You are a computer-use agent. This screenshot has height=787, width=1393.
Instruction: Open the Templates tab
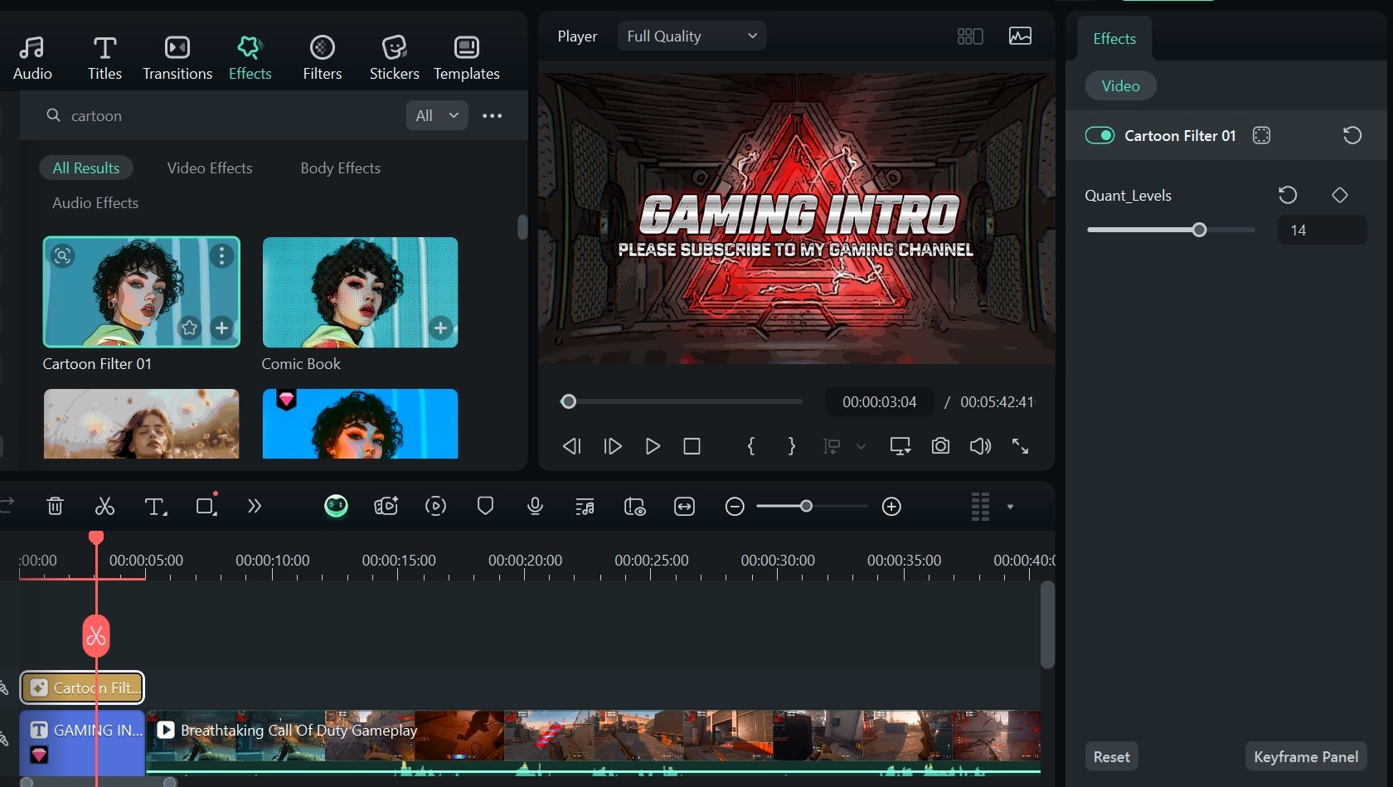pyautogui.click(x=467, y=58)
